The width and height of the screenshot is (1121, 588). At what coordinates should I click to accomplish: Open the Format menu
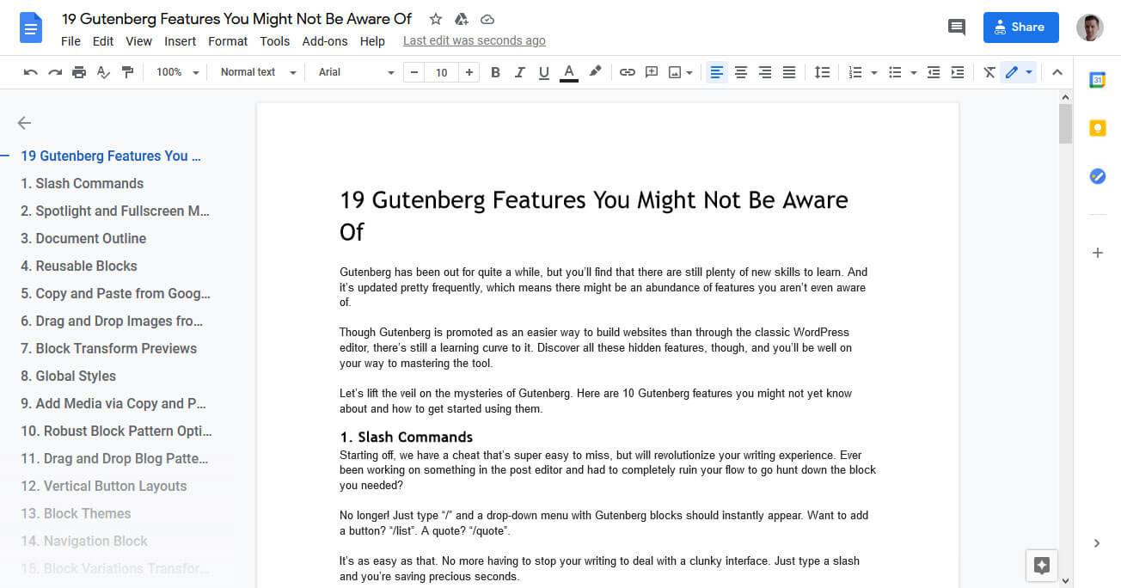point(228,41)
